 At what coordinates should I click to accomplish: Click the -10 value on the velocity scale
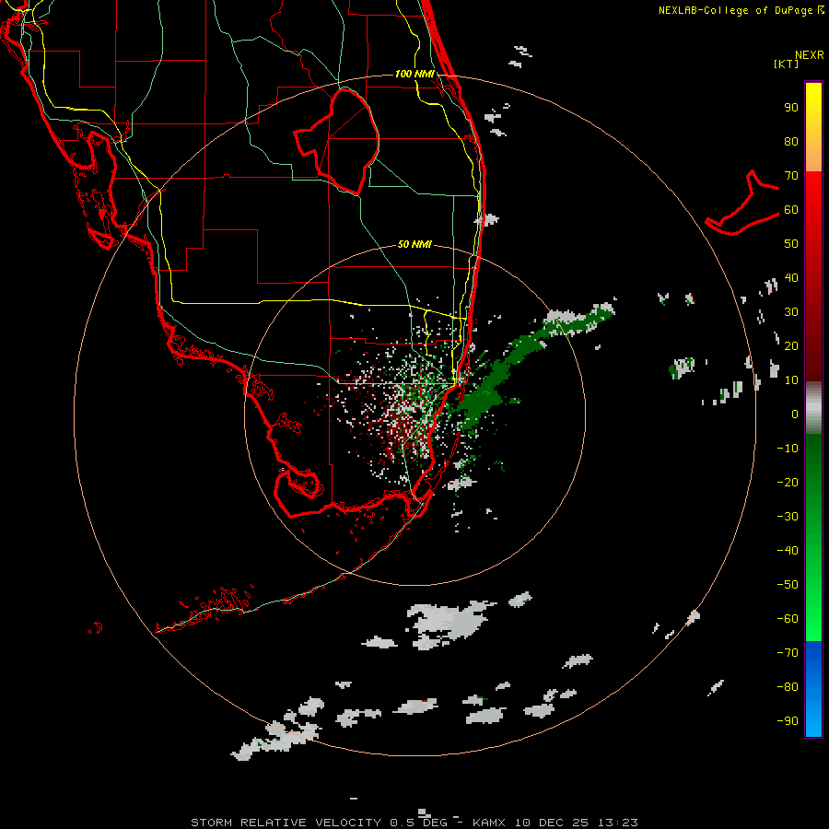(788, 449)
